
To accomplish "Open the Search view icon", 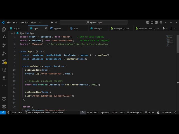I will 4,37.
